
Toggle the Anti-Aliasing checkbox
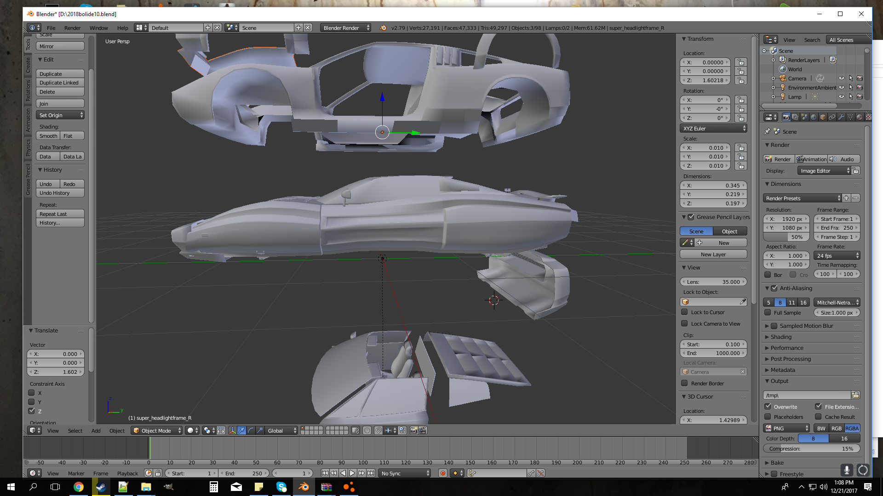[774, 288]
